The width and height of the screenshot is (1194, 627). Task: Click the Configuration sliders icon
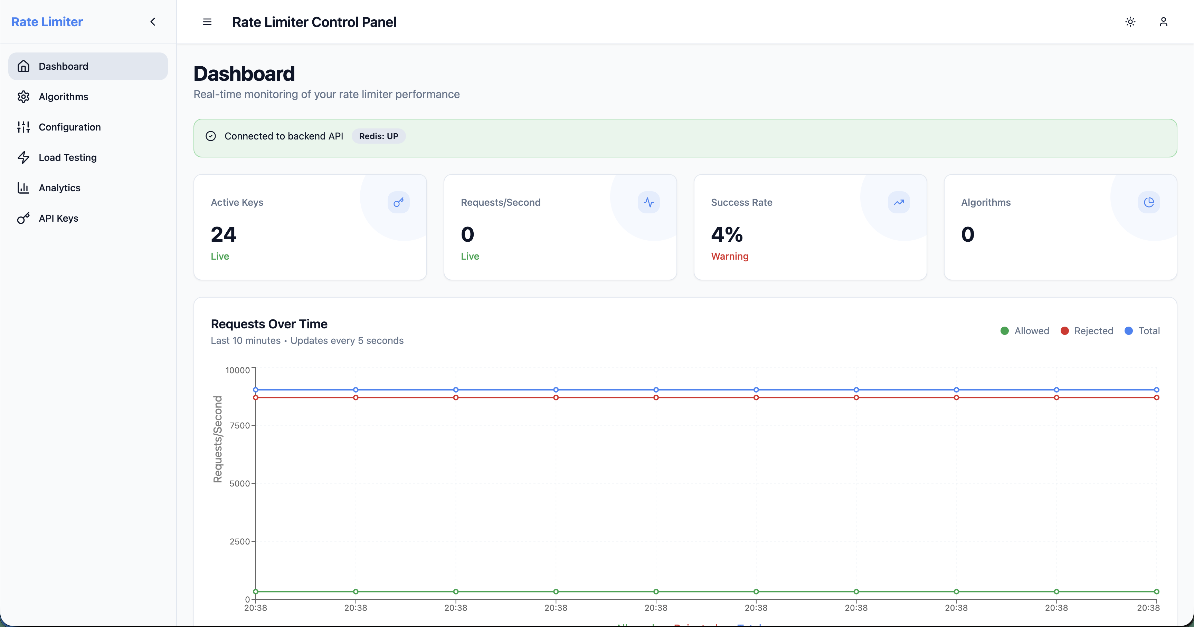click(23, 127)
